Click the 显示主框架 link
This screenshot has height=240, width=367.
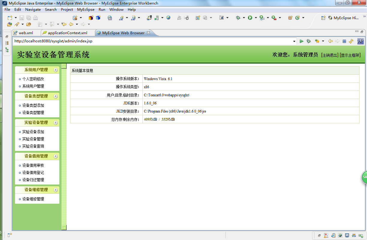[x=350, y=55]
